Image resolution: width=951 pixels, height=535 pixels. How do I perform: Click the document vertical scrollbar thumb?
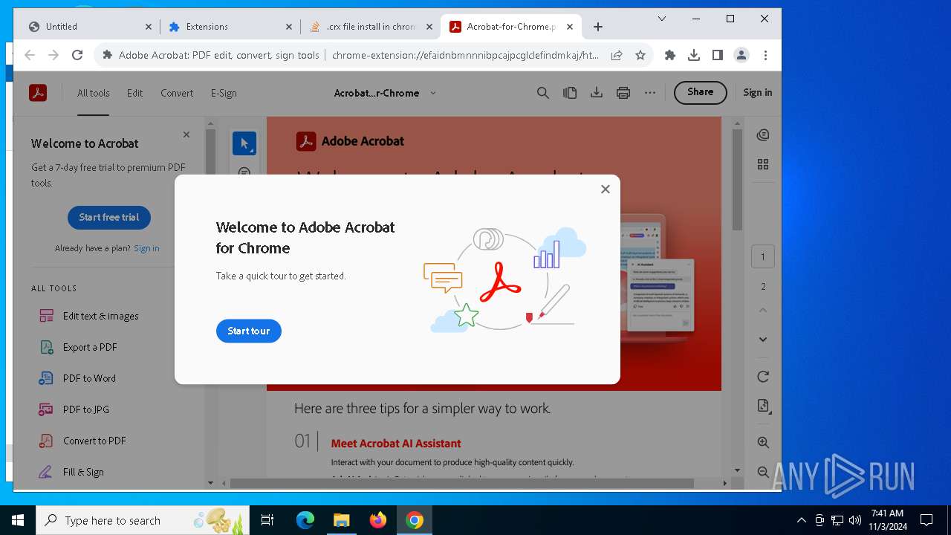pyautogui.click(x=737, y=179)
